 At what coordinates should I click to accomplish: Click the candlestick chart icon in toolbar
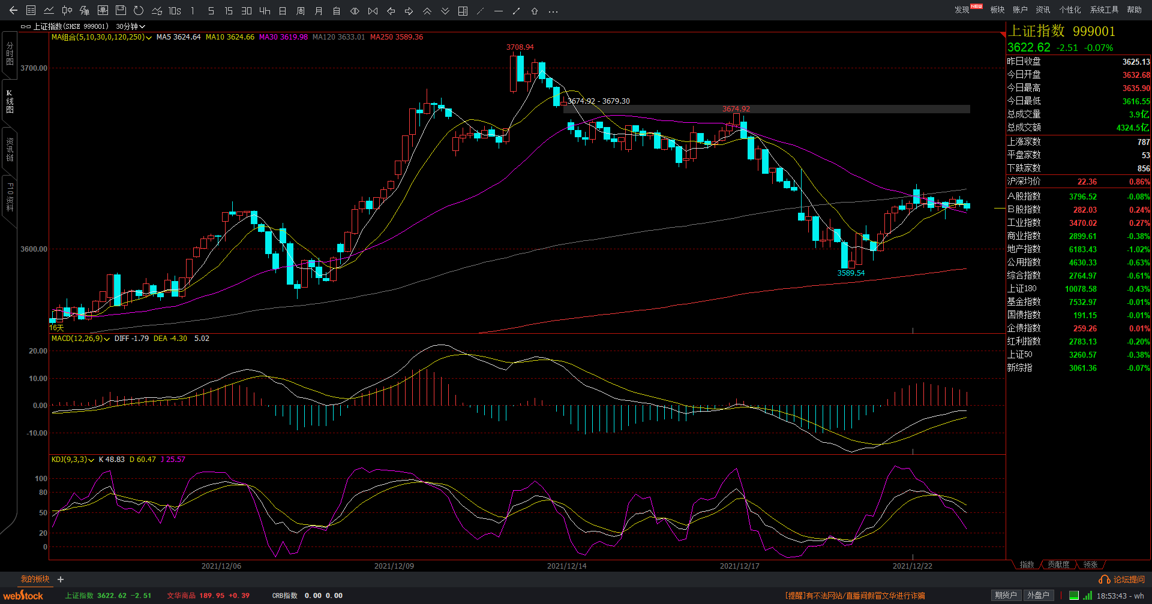point(67,11)
